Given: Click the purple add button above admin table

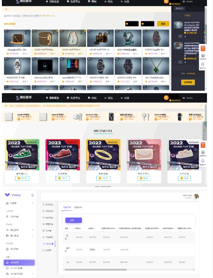Looking at the screenshot, I should click(x=74, y=220).
